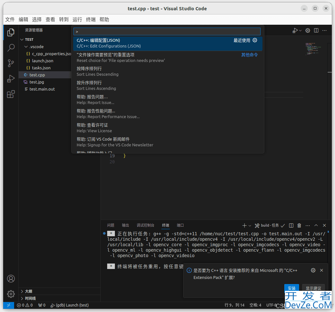The height and width of the screenshot is (312, 335).
Task: Choose Sort Lines Ascending command
Action: point(168,85)
